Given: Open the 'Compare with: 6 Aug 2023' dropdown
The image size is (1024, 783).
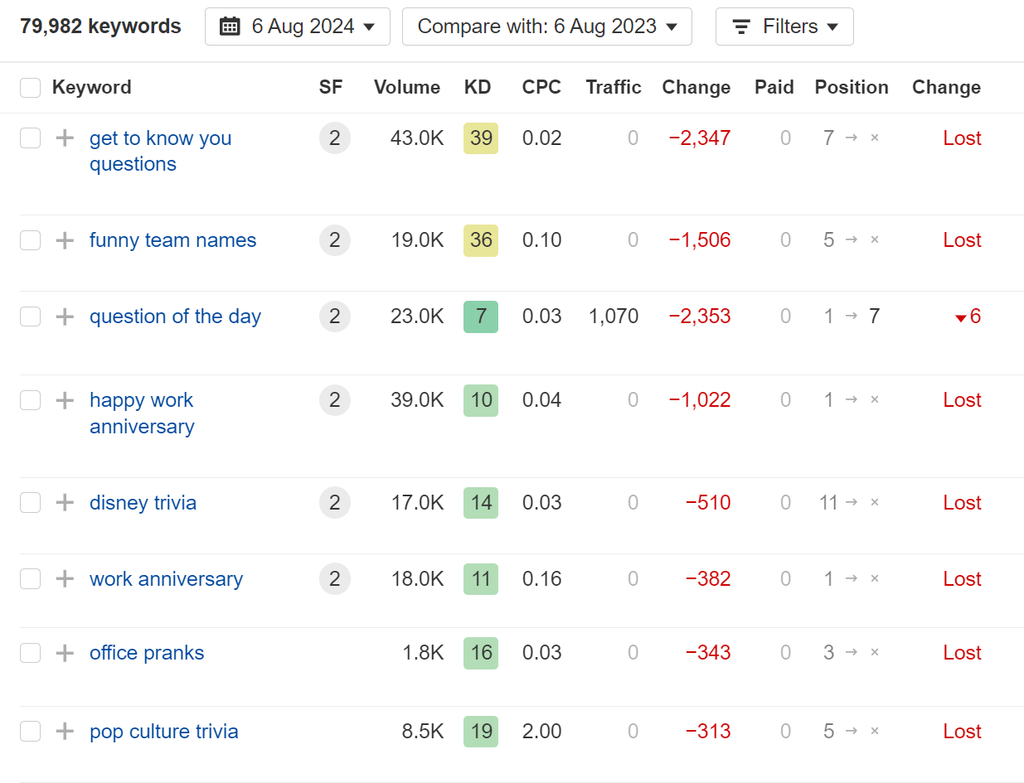Looking at the screenshot, I should click(546, 26).
